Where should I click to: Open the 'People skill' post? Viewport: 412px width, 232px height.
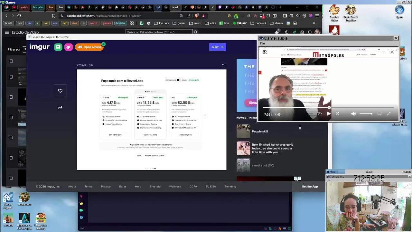[x=260, y=131]
